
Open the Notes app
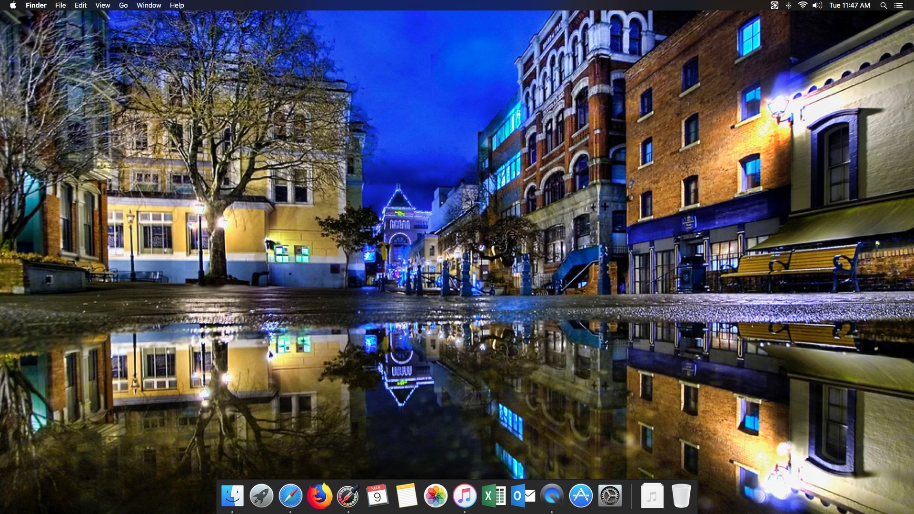click(x=407, y=496)
